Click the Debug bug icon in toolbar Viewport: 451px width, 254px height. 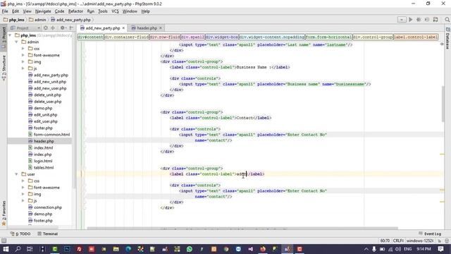tap(419, 20)
